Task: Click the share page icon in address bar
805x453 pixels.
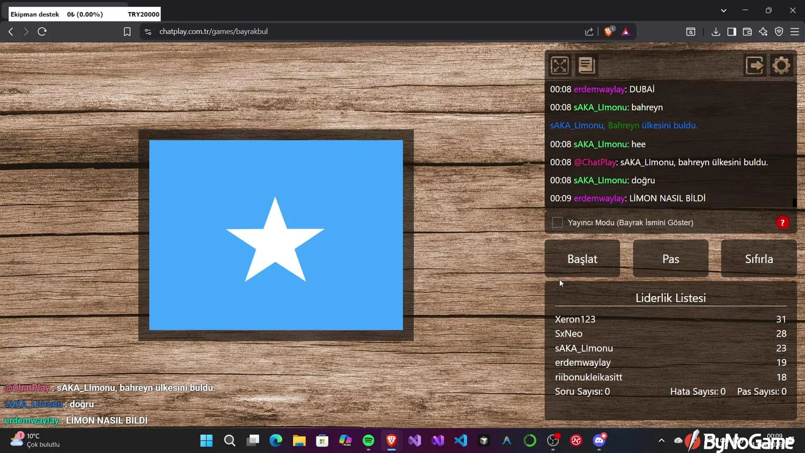Action: coord(589,31)
